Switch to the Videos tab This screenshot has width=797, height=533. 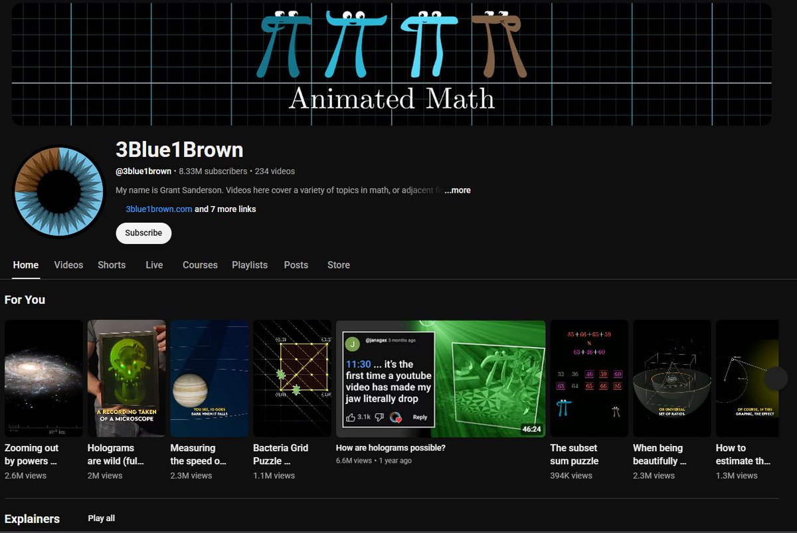68,265
